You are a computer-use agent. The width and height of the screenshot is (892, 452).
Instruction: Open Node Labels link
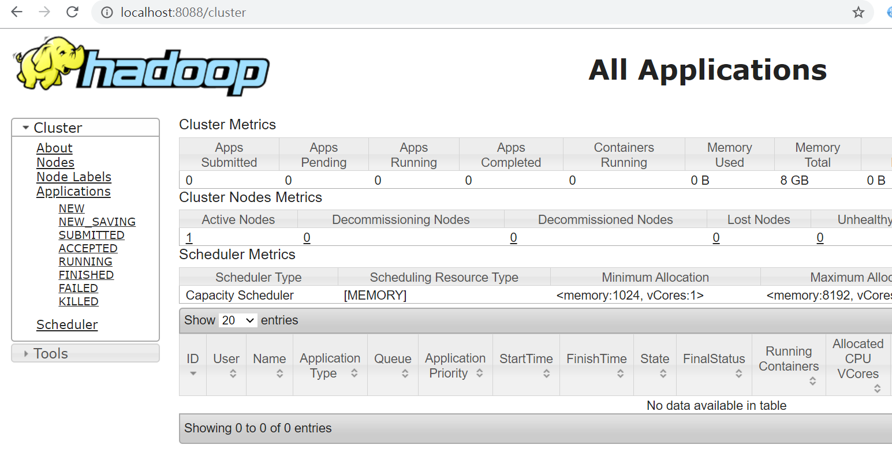74,177
